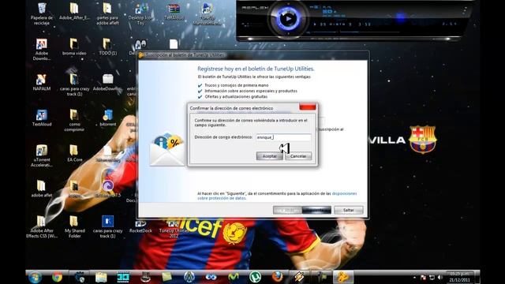Viewport: 505px width, 284px height.
Task: Click Aceptar in the email confirmation dialog
Action: tap(269, 156)
